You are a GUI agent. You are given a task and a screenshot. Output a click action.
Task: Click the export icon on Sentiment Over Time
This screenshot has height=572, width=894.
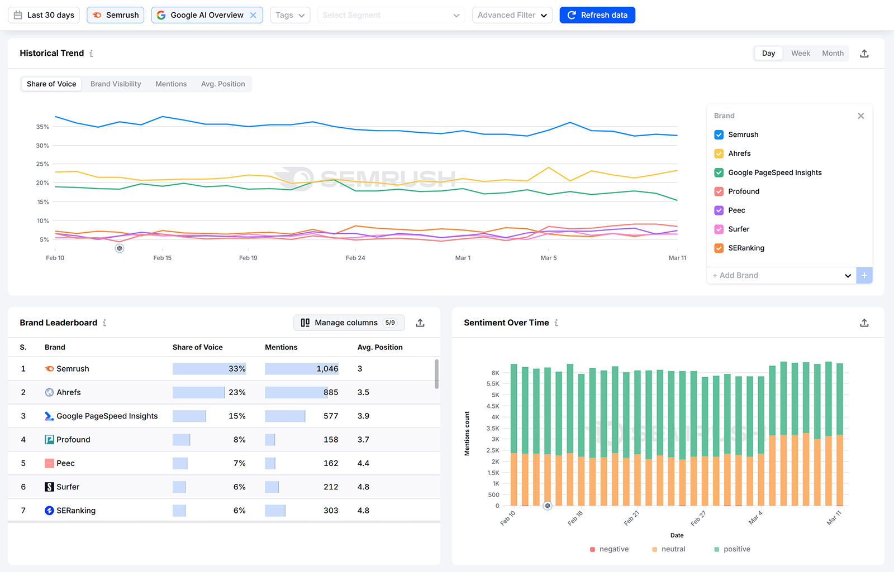pos(864,323)
